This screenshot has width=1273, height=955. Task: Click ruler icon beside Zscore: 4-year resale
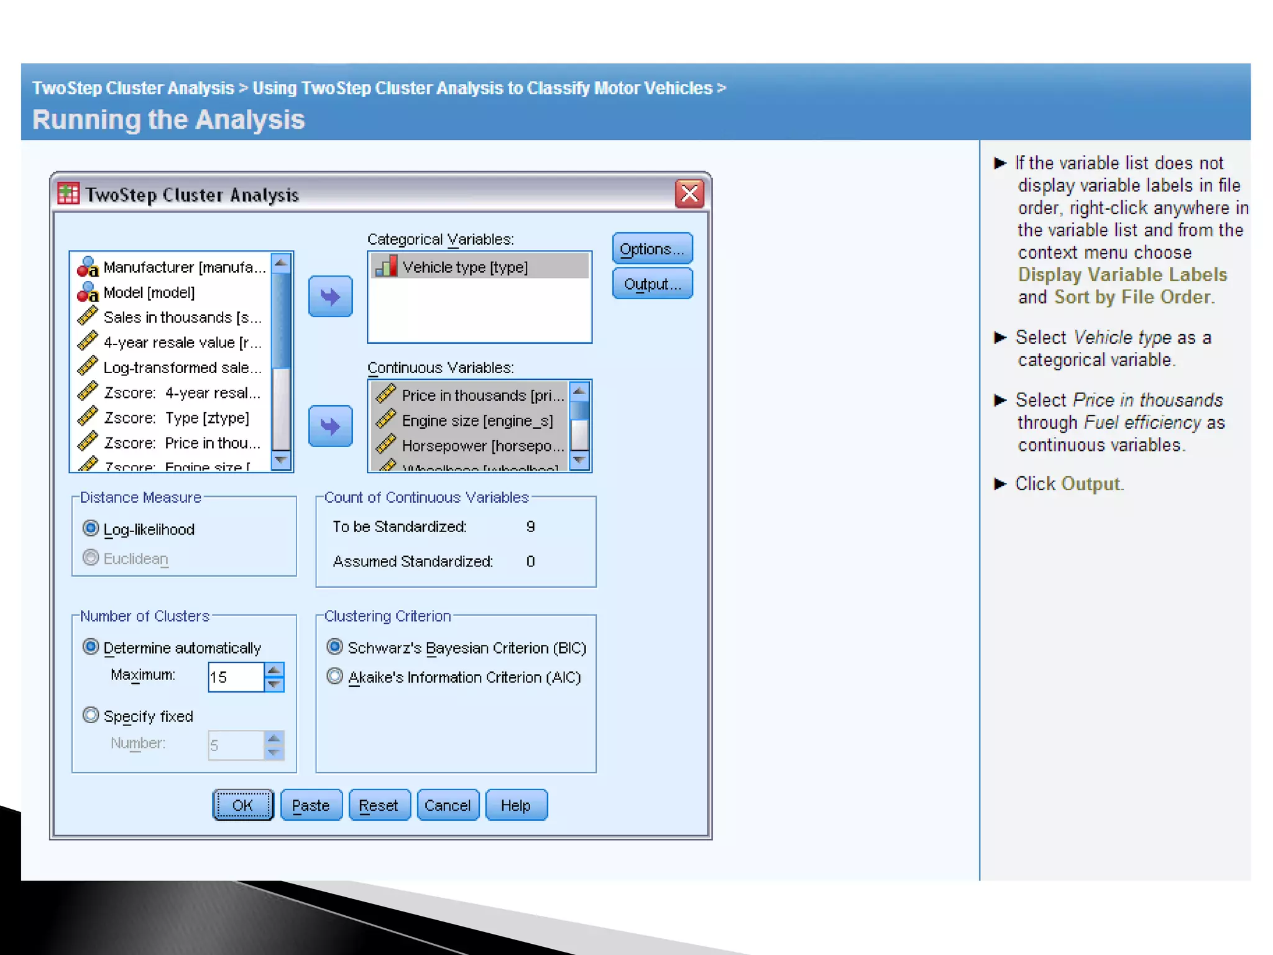tap(88, 392)
